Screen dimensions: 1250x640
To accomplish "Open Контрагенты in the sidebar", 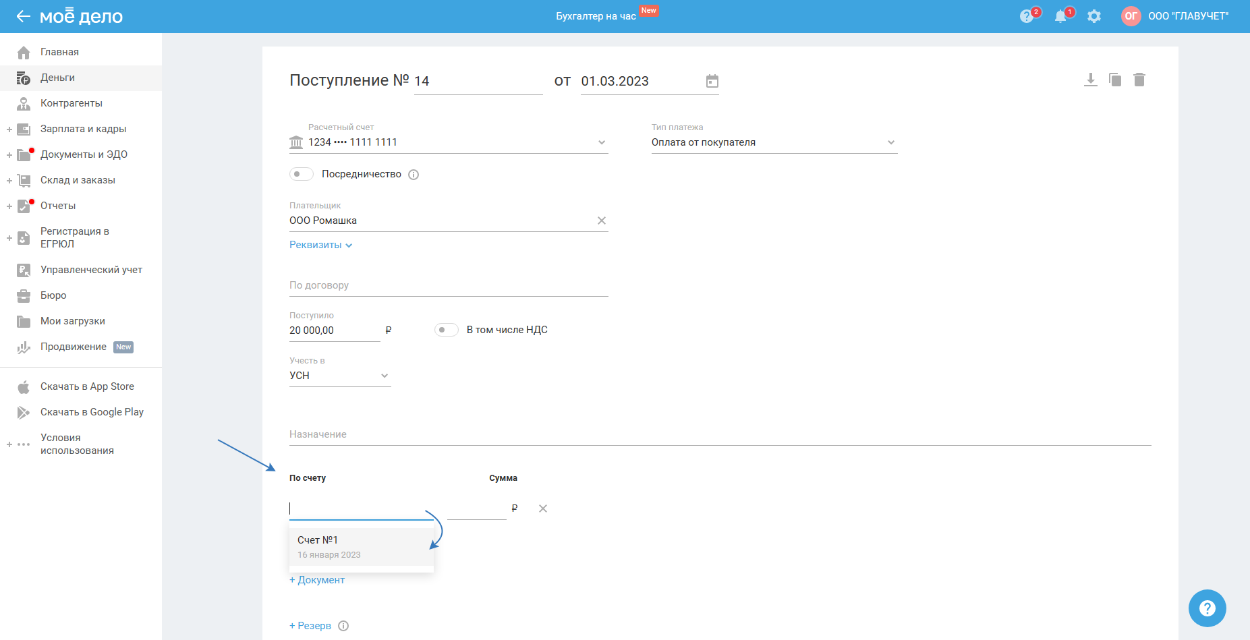I will coord(71,103).
